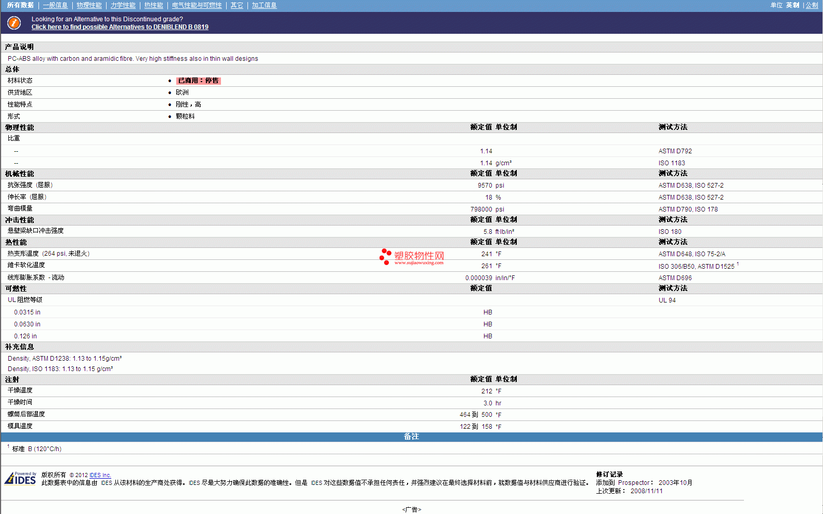Click the PC-ABS alloy product description text
Viewport: 823px width, 514px height.
click(133, 59)
